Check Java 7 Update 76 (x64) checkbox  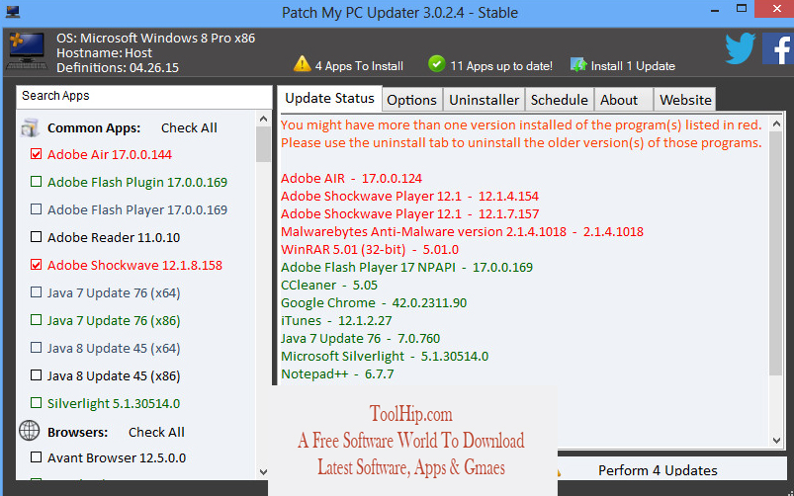(36, 292)
